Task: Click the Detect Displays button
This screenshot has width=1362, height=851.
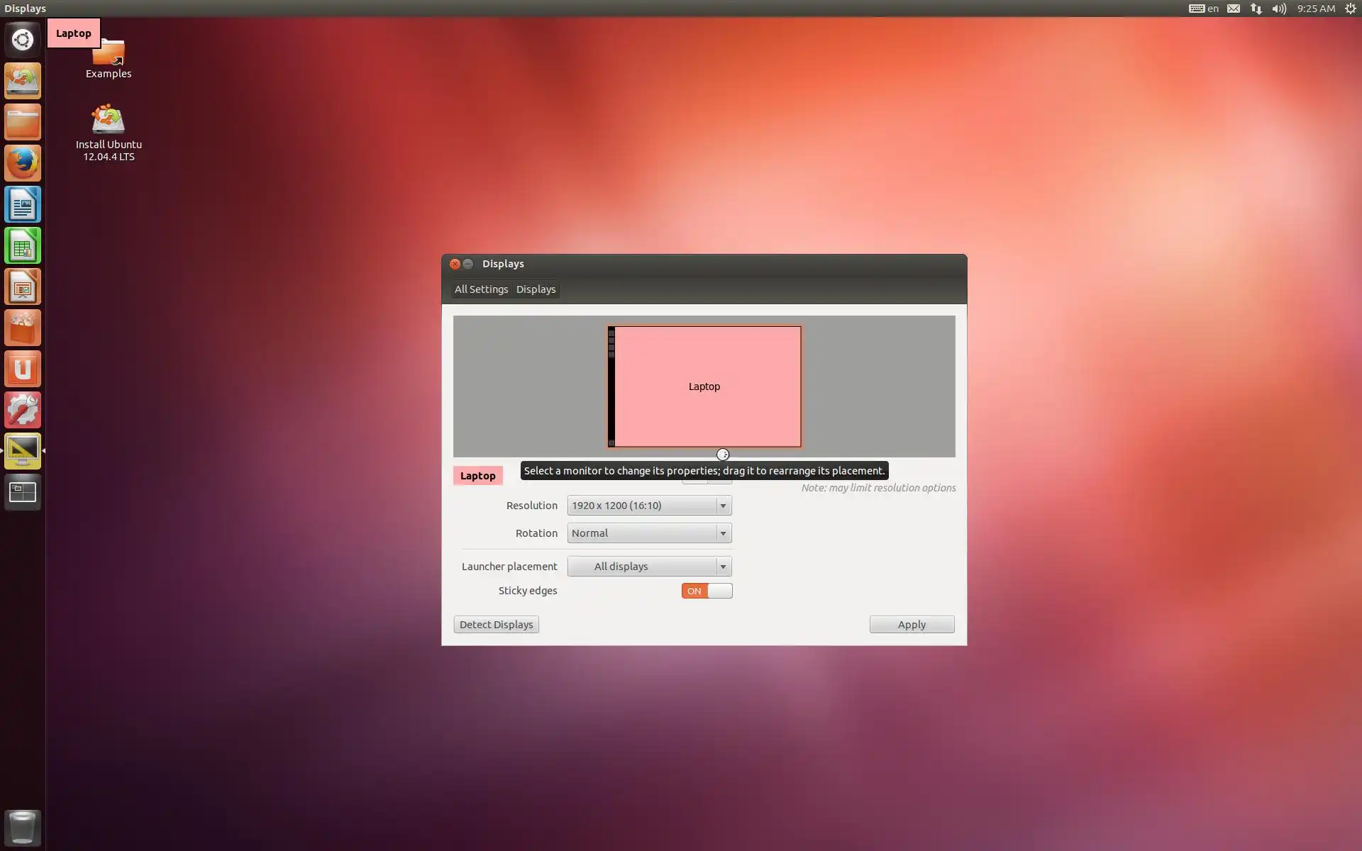Action: pyautogui.click(x=496, y=625)
